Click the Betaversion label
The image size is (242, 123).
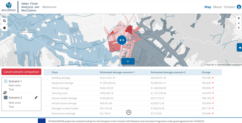(49, 7)
